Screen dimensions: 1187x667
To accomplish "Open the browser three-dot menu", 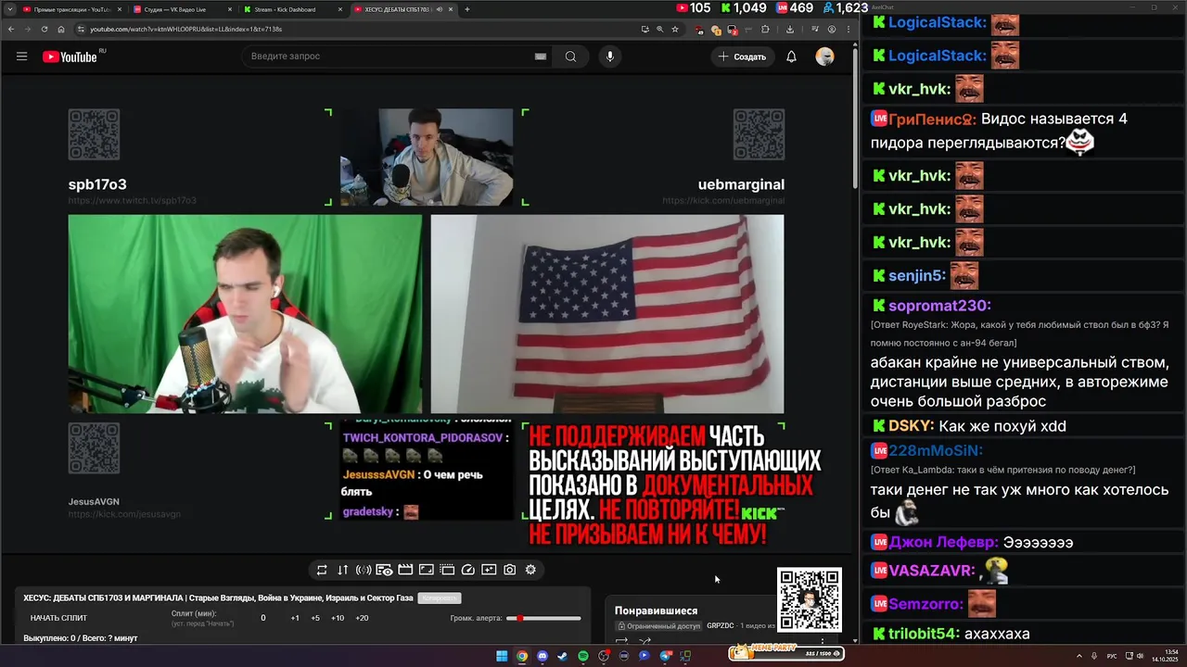I will coord(849,29).
